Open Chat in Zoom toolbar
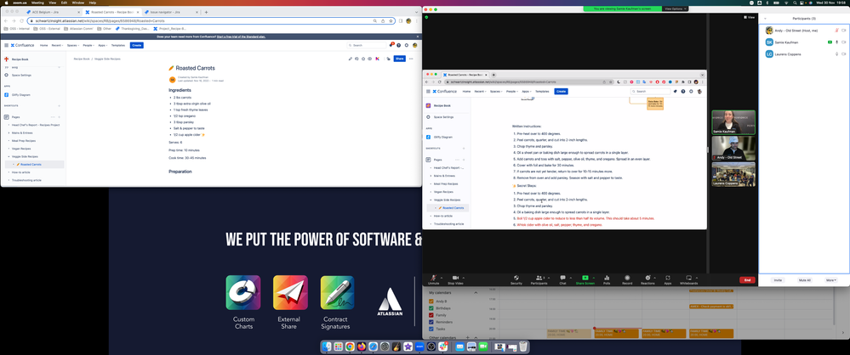850x355 pixels. 562,279
